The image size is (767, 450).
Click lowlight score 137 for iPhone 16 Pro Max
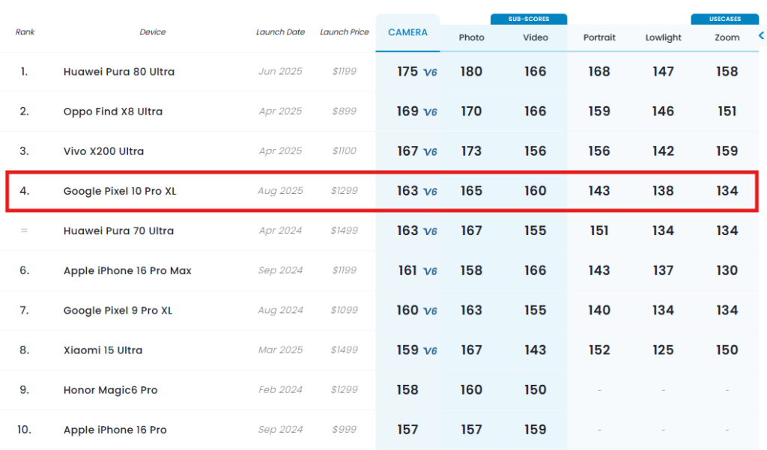(x=664, y=270)
